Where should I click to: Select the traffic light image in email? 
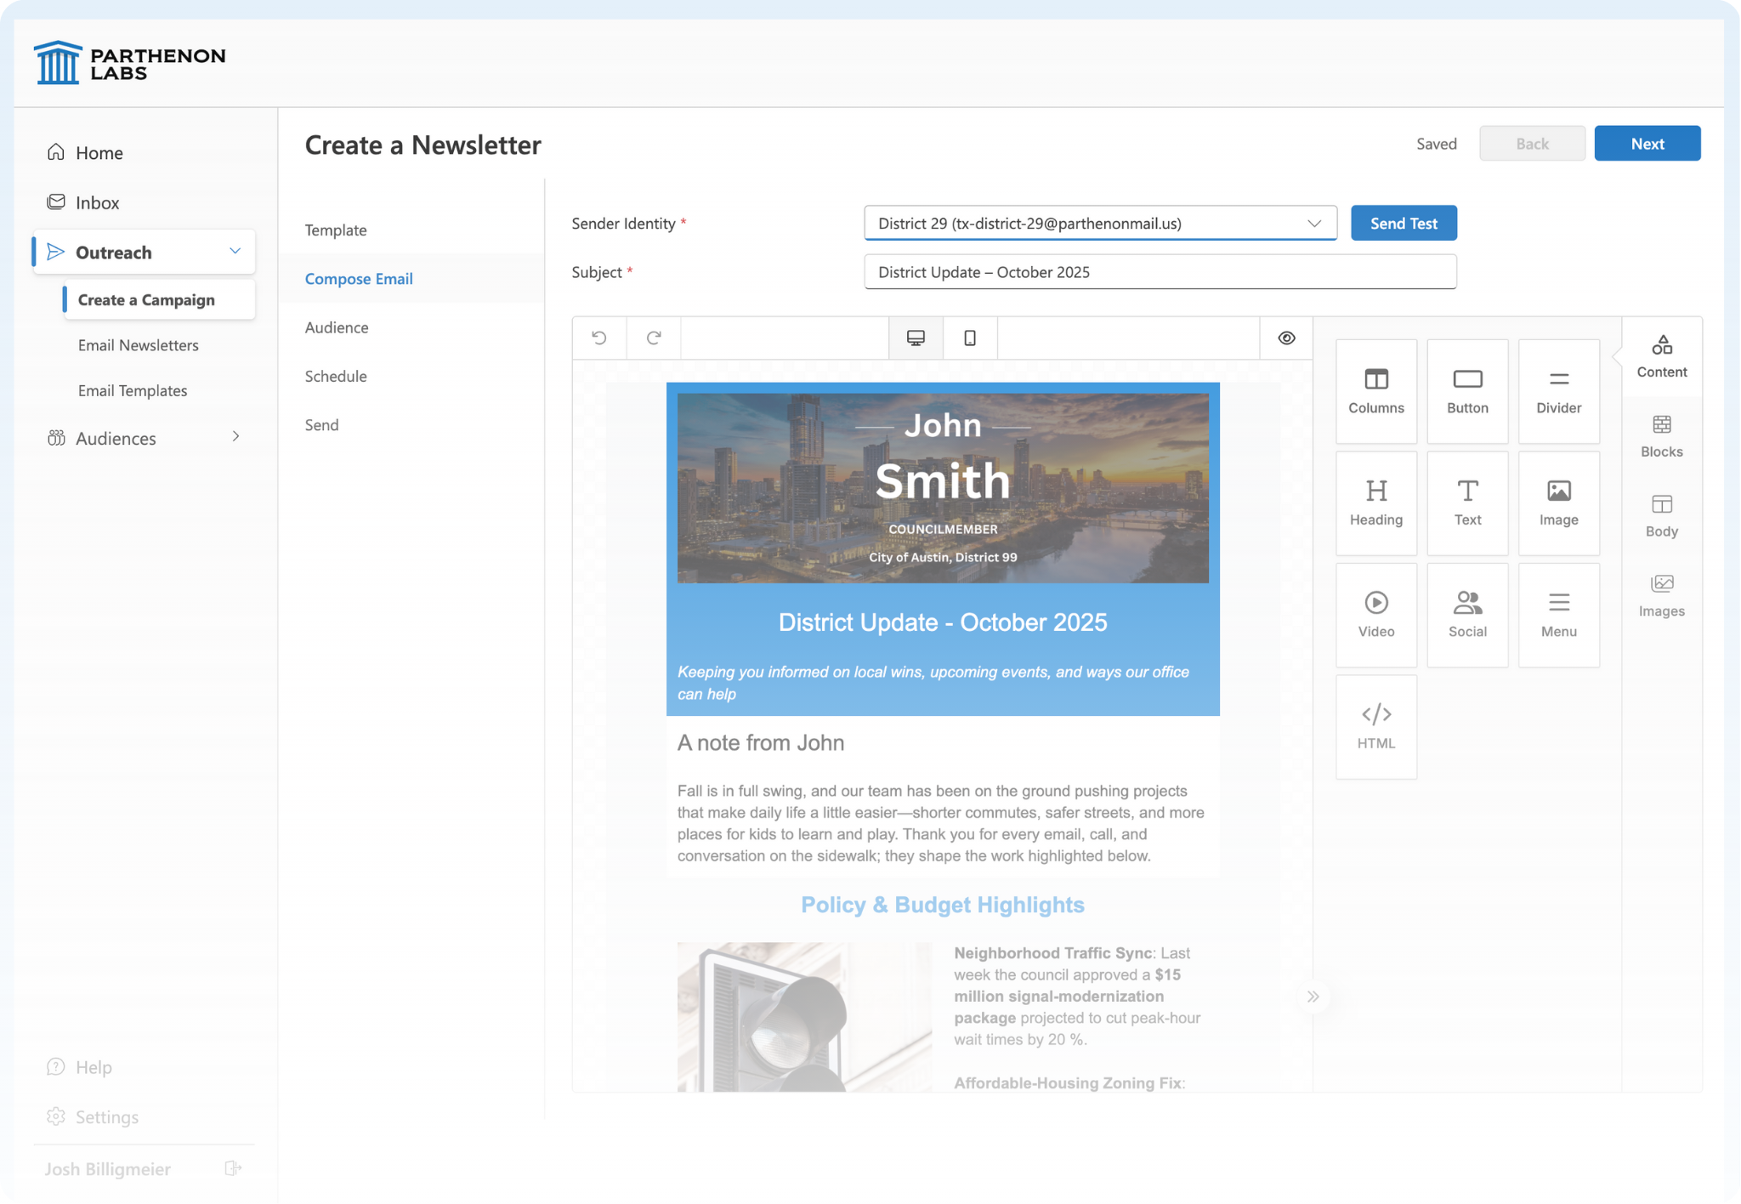804,1016
